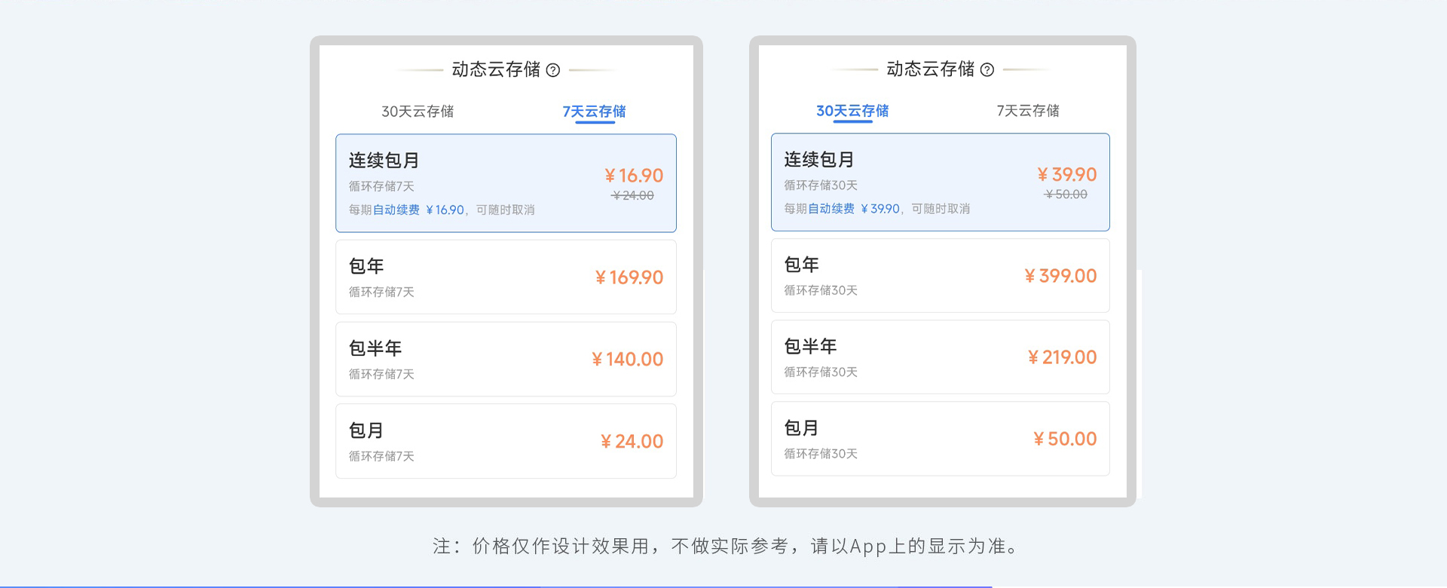Open the 30天云存储 tab in right panel
This screenshot has height=588, width=1447.
pos(852,111)
